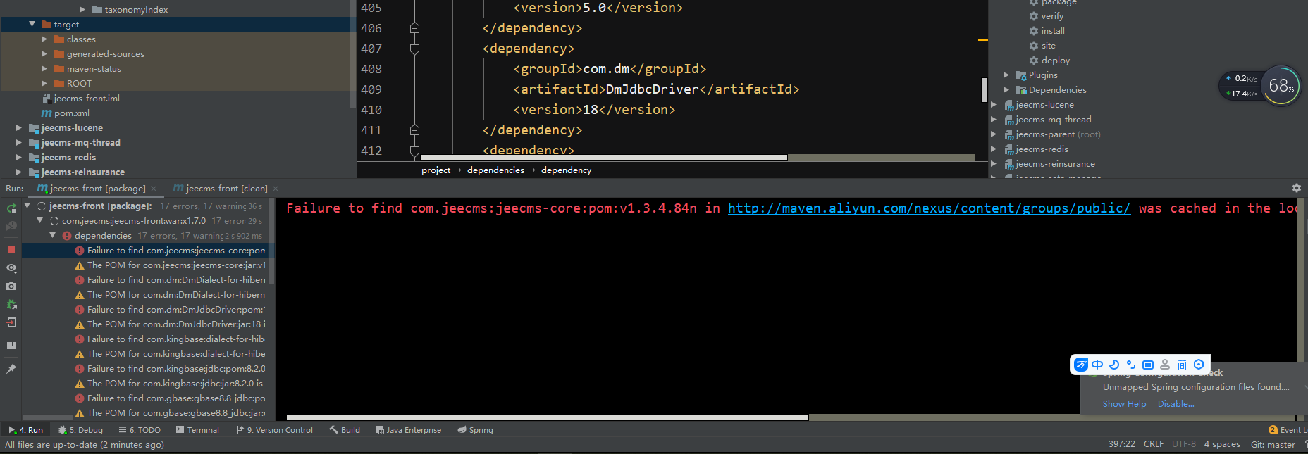Click the user account icon on IME toolbar
The image size is (1308, 454).
1165,365
